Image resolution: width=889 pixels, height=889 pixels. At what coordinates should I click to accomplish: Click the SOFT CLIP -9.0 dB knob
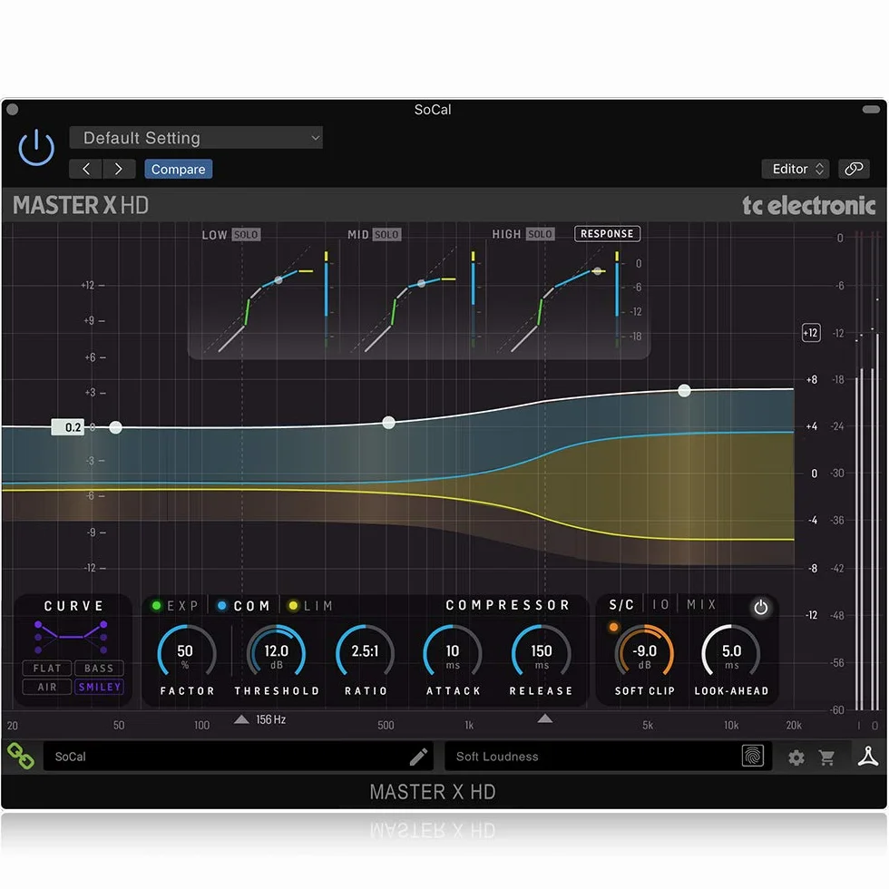(x=645, y=652)
